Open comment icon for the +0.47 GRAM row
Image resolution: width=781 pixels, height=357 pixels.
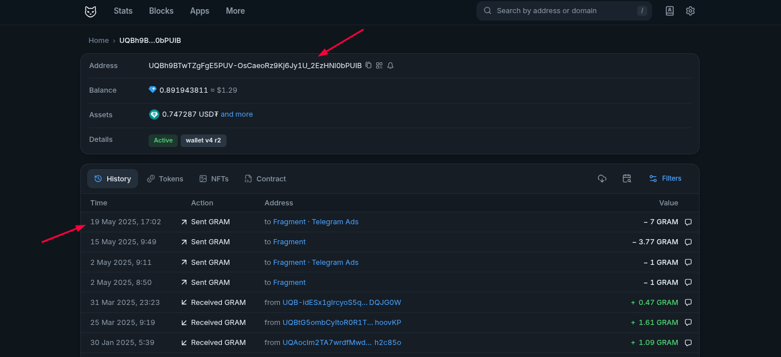coord(688,303)
